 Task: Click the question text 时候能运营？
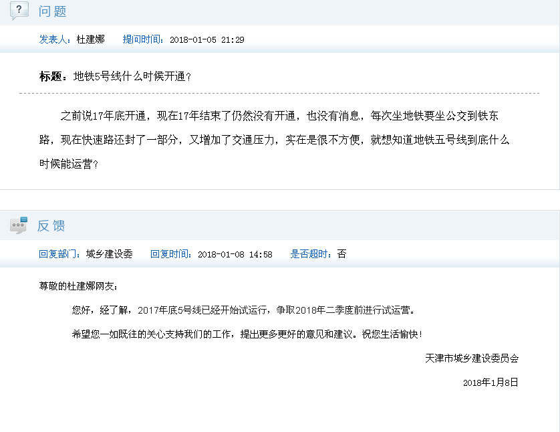pyautogui.click(x=69, y=164)
